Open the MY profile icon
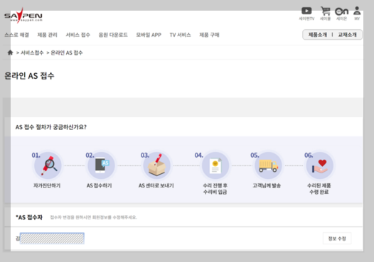The image size is (374, 262). [x=357, y=11]
